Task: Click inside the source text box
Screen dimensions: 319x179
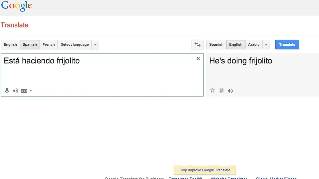Action: [x=102, y=75]
